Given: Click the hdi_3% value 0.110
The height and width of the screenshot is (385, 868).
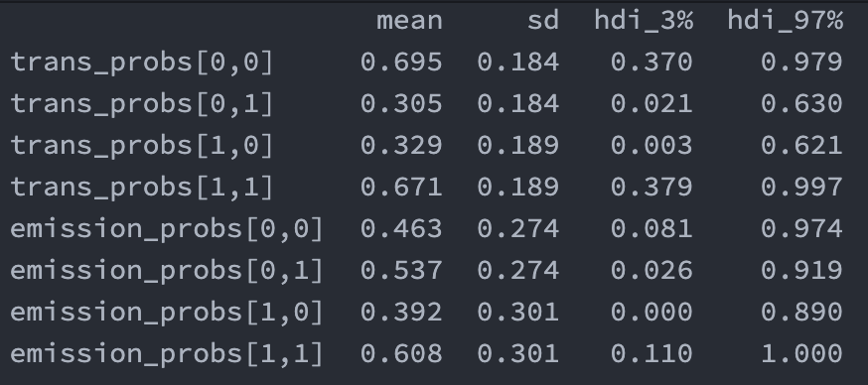Looking at the screenshot, I should click(x=651, y=353).
